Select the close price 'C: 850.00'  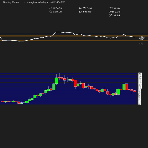56,12
